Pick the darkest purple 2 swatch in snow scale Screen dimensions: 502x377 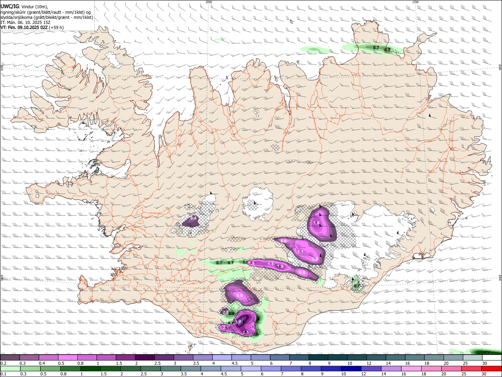pos(145,358)
